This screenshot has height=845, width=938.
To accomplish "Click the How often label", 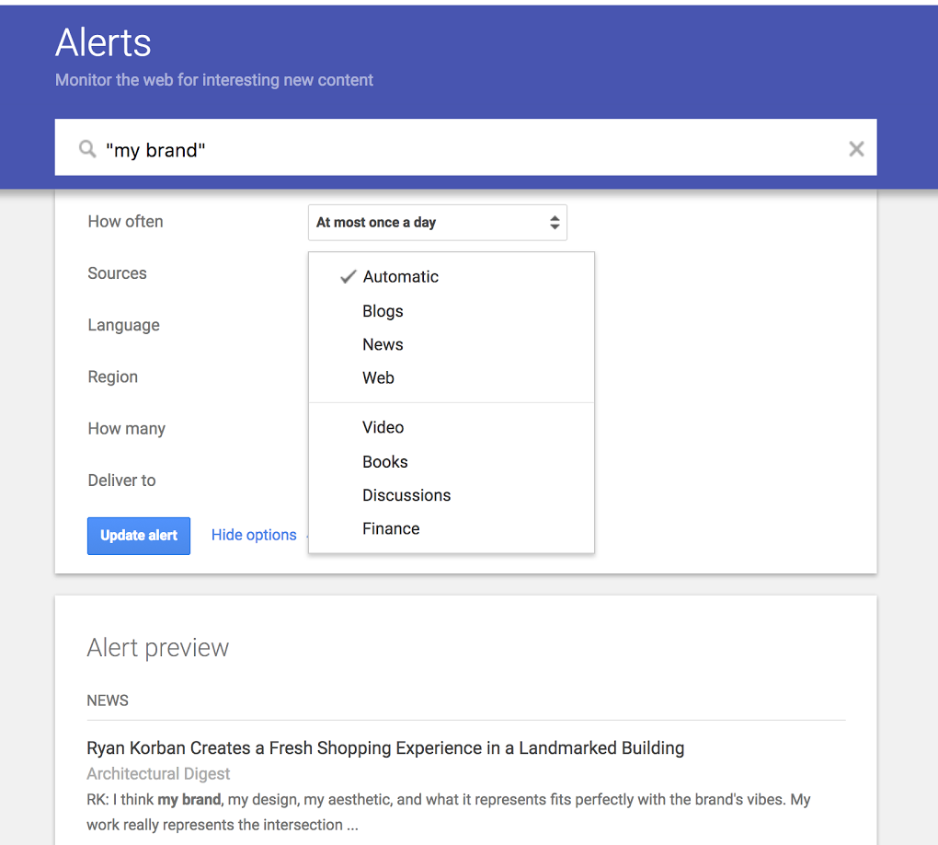I will 126,222.
